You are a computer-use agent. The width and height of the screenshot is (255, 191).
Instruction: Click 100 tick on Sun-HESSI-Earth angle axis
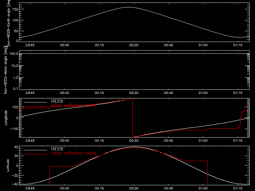coord(15,20)
